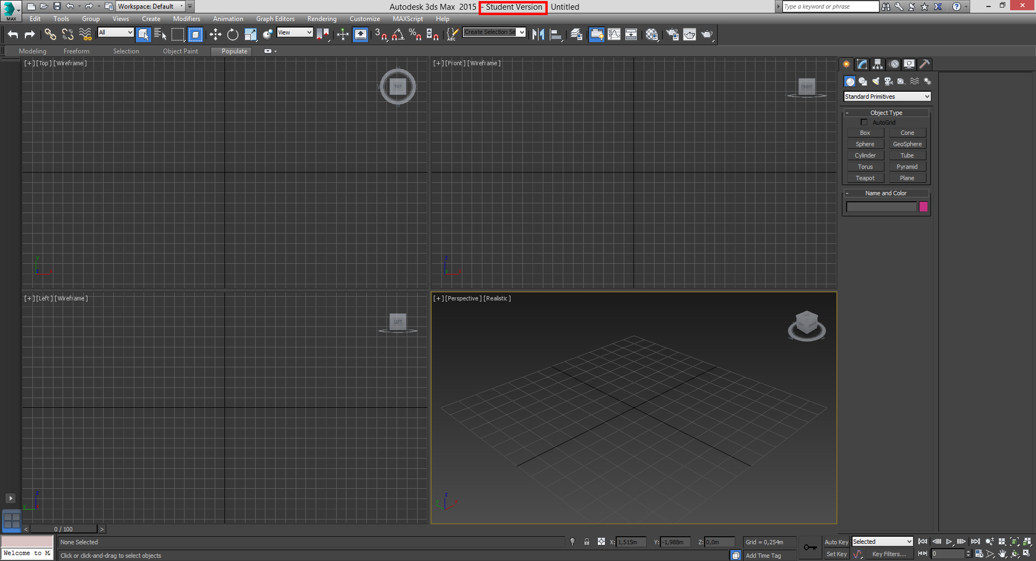The width and height of the screenshot is (1036, 561).
Task: Activate the Select and Rotate tool
Action: pos(233,35)
